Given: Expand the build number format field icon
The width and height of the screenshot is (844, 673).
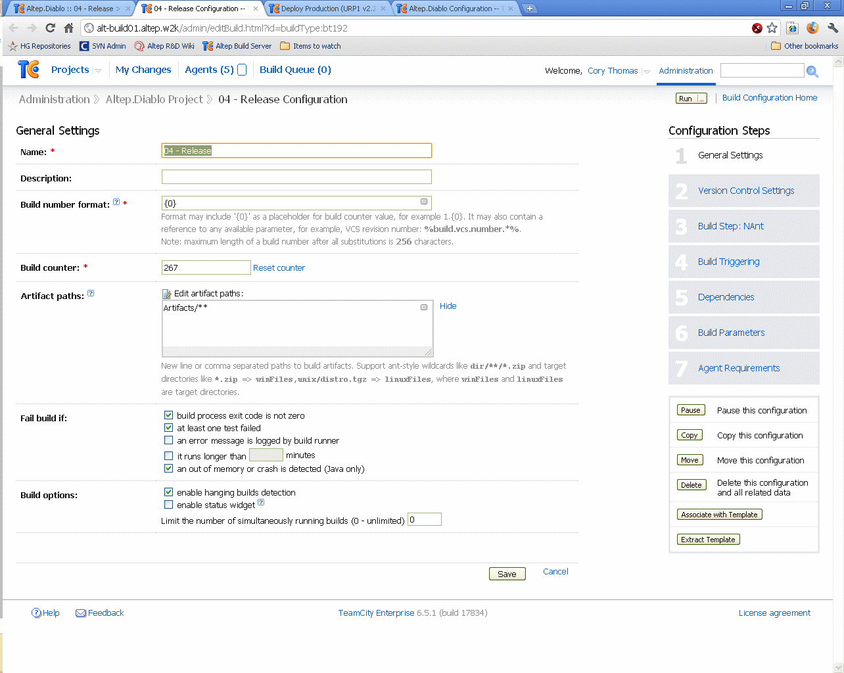Looking at the screenshot, I should pyautogui.click(x=424, y=202).
